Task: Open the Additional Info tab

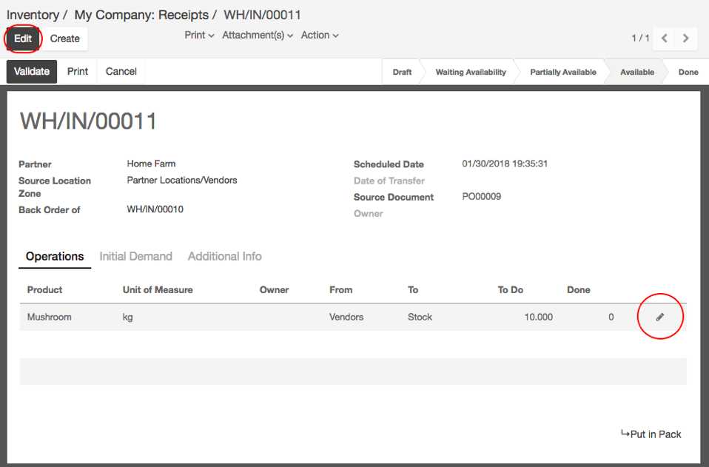Action: pos(225,256)
